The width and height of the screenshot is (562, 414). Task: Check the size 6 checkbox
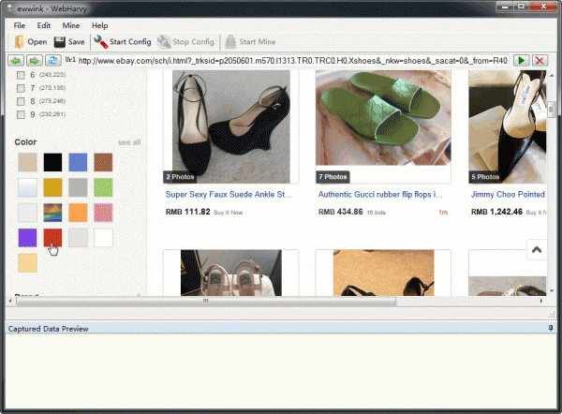pos(21,75)
